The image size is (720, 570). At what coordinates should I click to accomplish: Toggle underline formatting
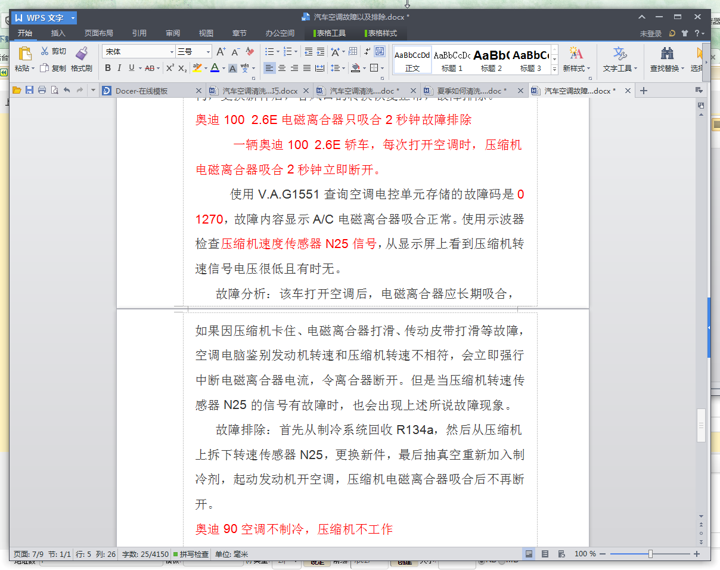coord(131,68)
